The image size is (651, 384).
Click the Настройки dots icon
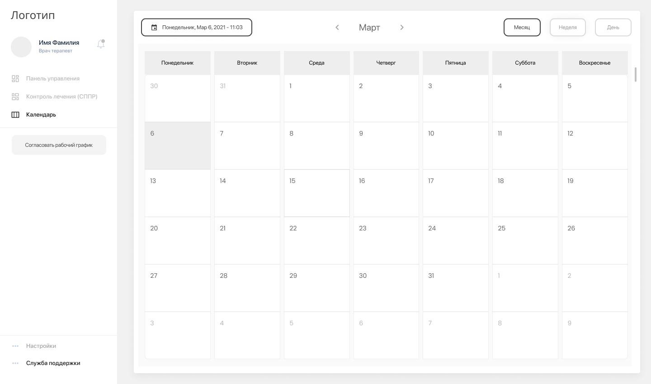15,346
